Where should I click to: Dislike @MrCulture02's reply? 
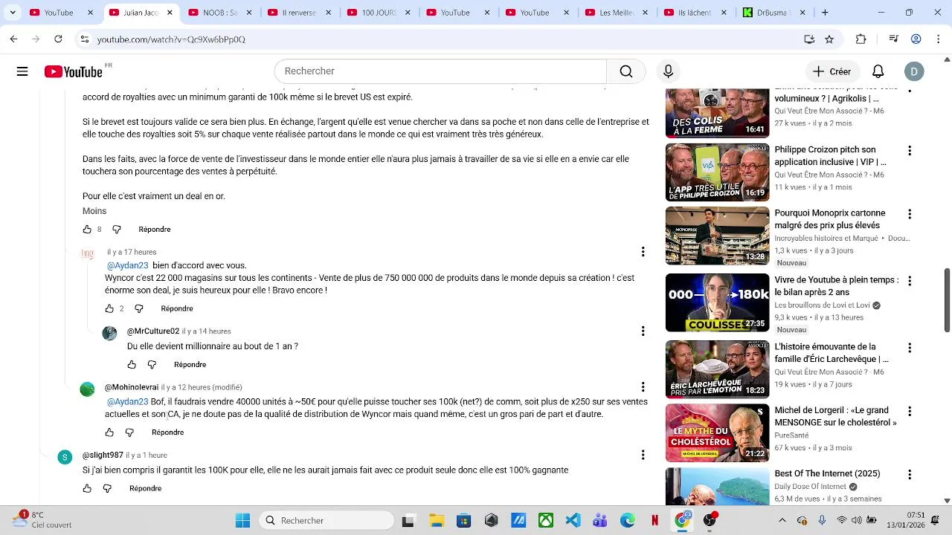[152, 365]
